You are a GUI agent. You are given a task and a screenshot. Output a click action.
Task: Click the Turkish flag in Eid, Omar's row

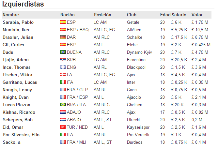point(63,127)
